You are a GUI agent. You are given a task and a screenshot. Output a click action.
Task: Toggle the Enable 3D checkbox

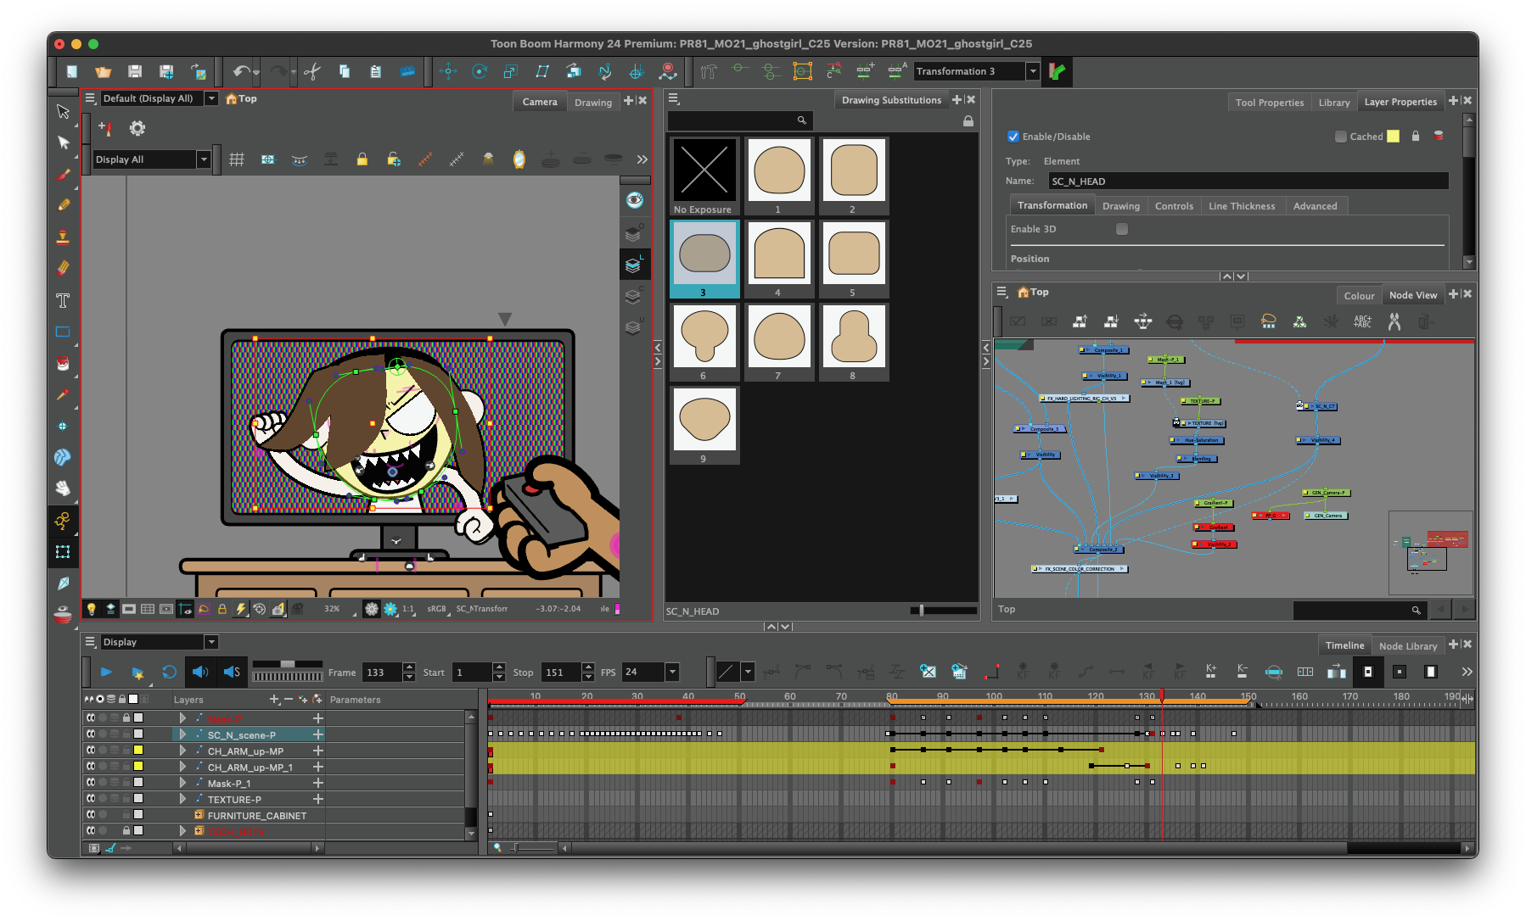(1122, 229)
